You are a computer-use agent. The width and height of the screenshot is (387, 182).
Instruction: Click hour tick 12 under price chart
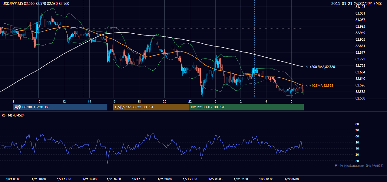click(x=64, y=101)
